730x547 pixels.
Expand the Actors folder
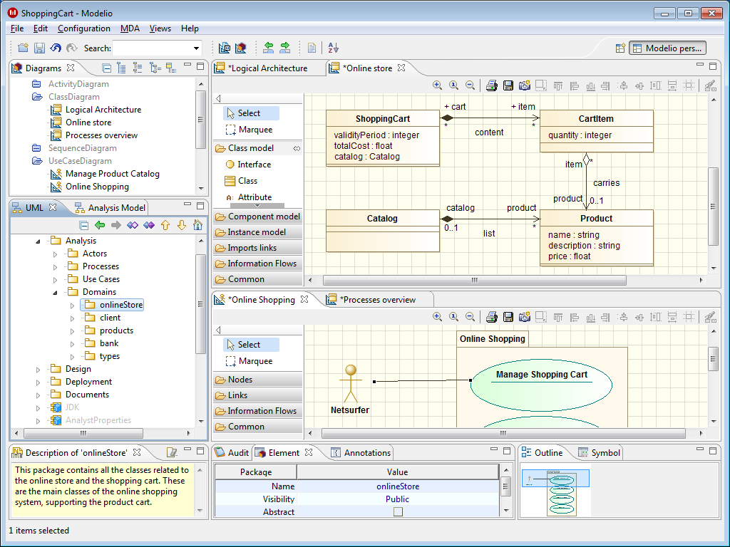click(55, 254)
